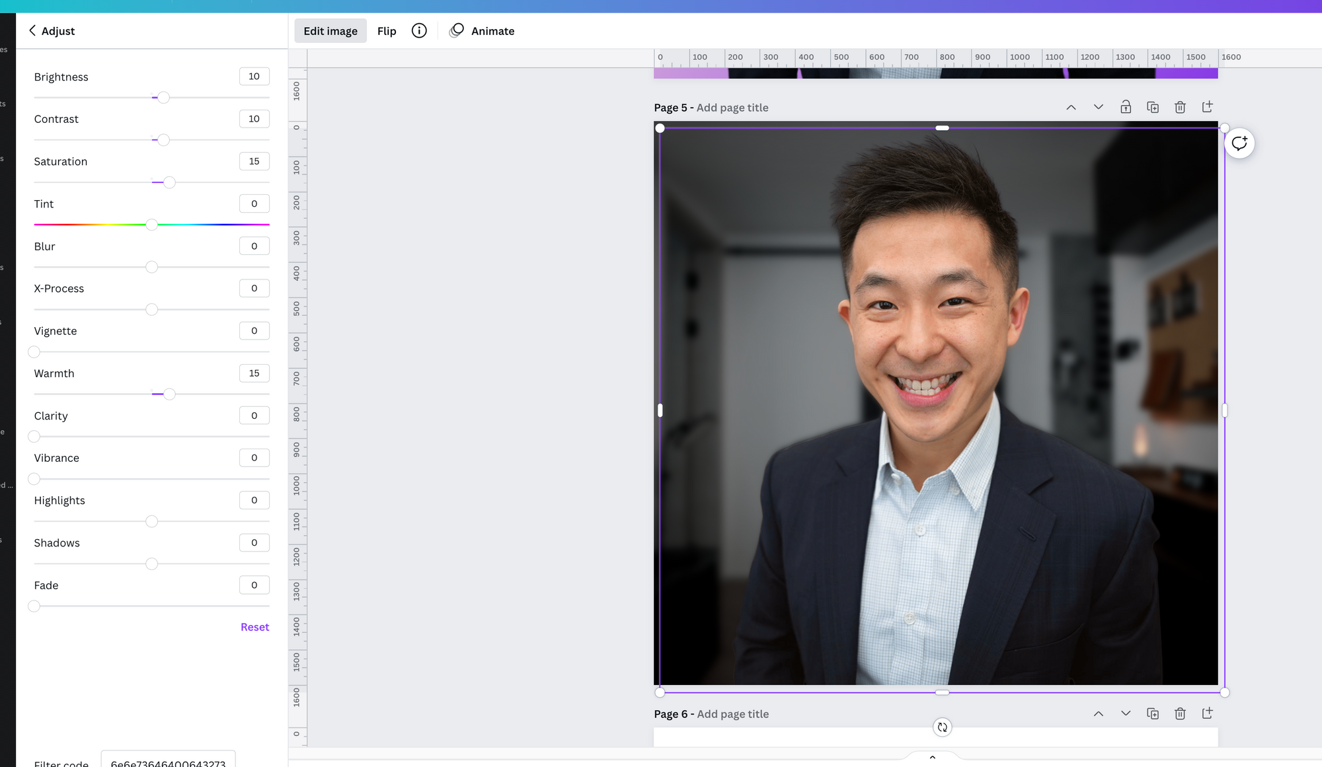Viewport: 1322px width, 767px height.
Task: Add a new page after Page 6
Action: pyautogui.click(x=1207, y=713)
